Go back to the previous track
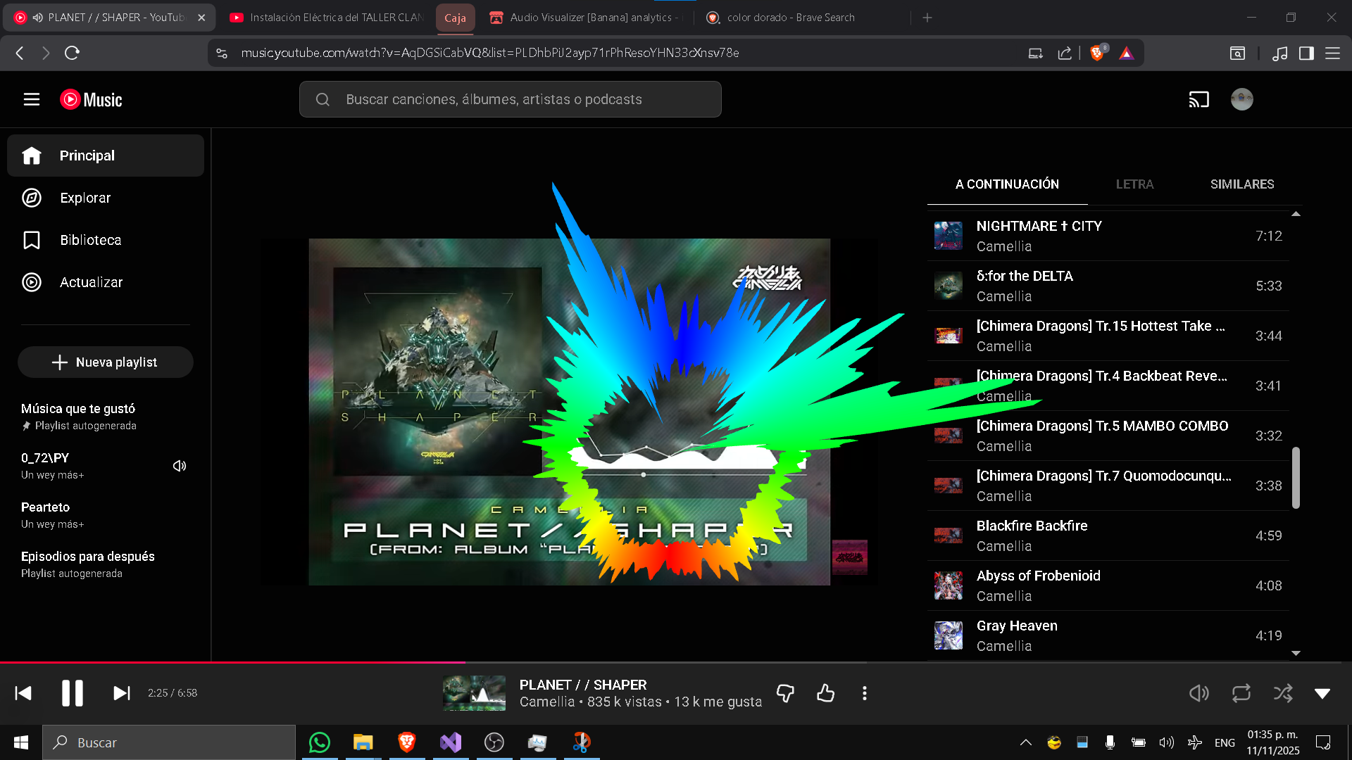The width and height of the screenshot is (1352, 760). pyautogui.click(x=23, y=693)
